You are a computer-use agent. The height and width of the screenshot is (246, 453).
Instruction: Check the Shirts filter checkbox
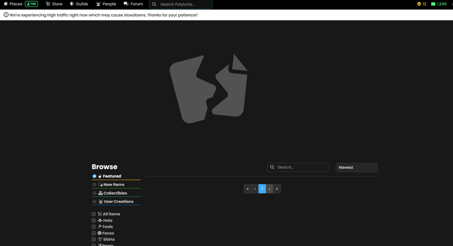coord(94,239)
